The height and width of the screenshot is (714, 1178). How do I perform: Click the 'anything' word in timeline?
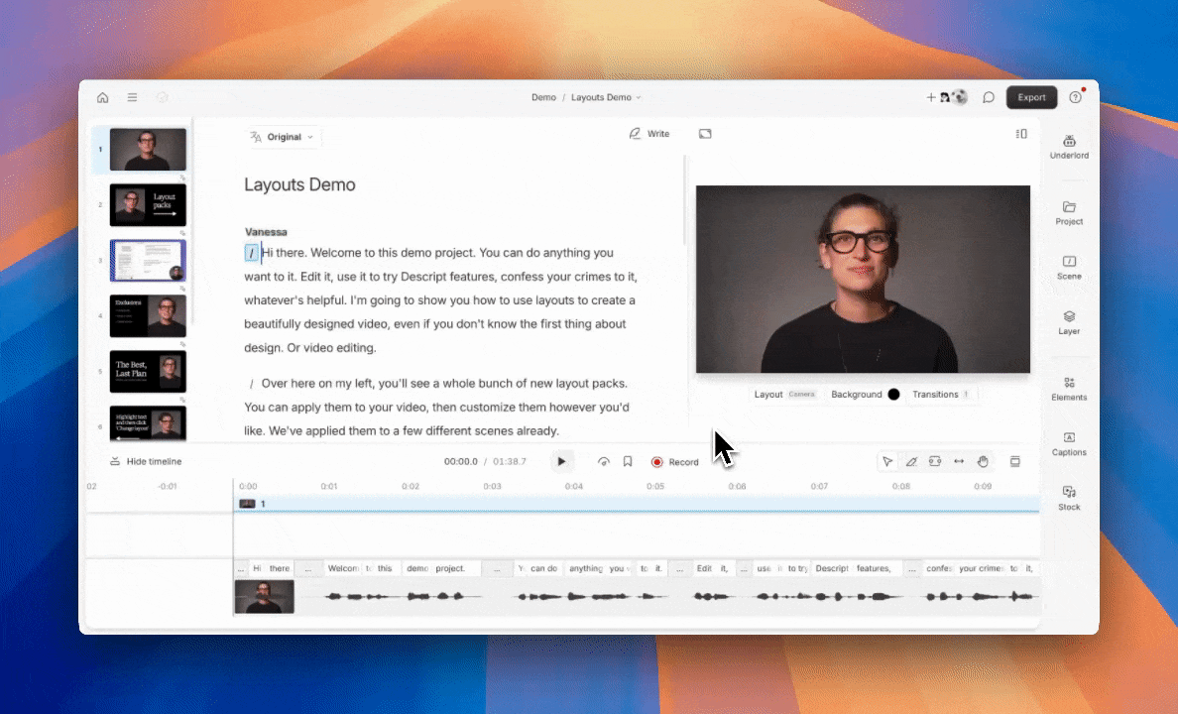point(586,568)
